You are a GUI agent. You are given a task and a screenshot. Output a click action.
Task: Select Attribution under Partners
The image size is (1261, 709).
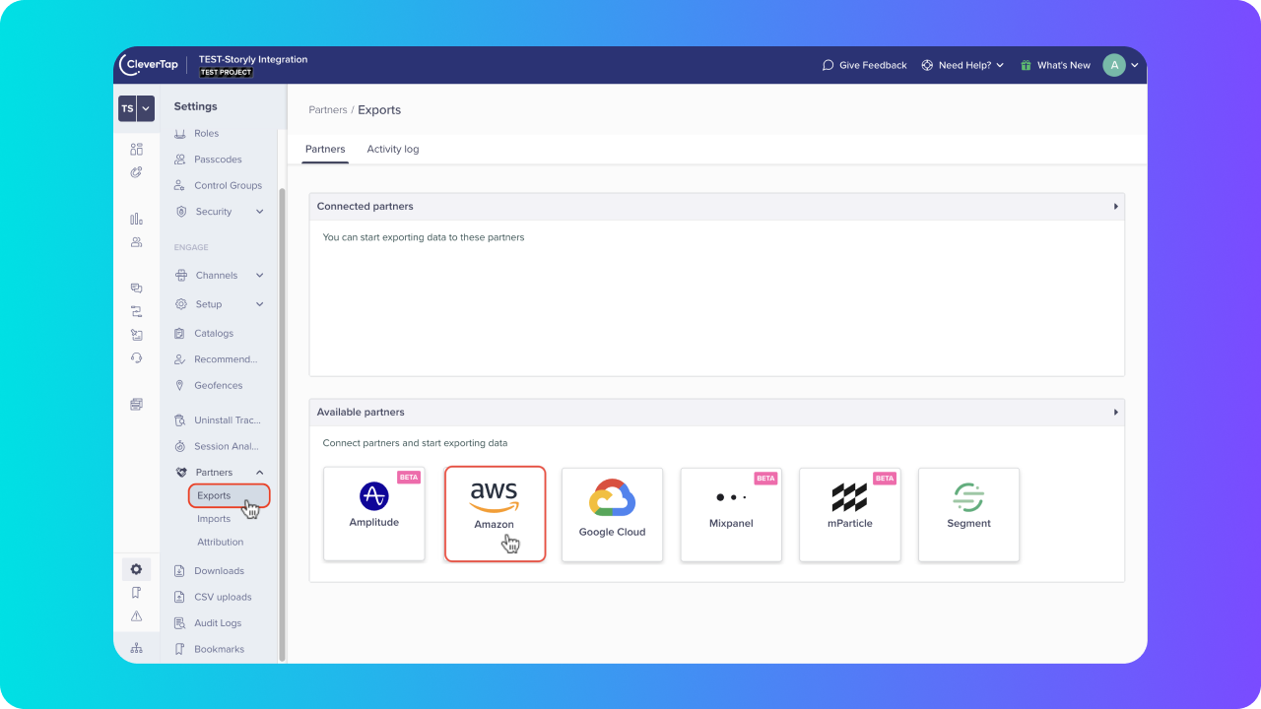[220, 543]
